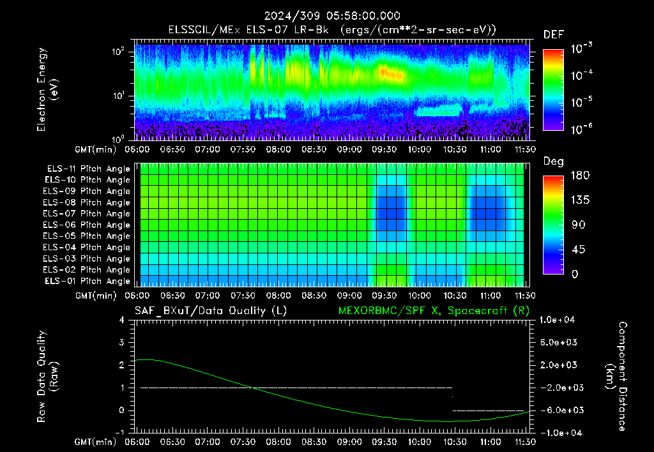This screenshot has width=654, height=452.
Task: Click the 'GMT(min)' label under the bottom plot
Action: pyautogui.click(x=96, y=442)
